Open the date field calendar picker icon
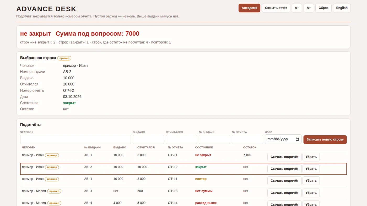Screen dimensions: 367x206 pyautogui.click(x=297, y=139)
